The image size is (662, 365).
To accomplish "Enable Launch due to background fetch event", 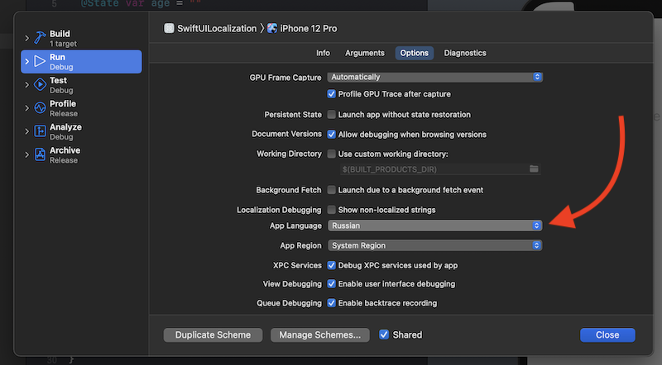I will (x=332, y=190).
